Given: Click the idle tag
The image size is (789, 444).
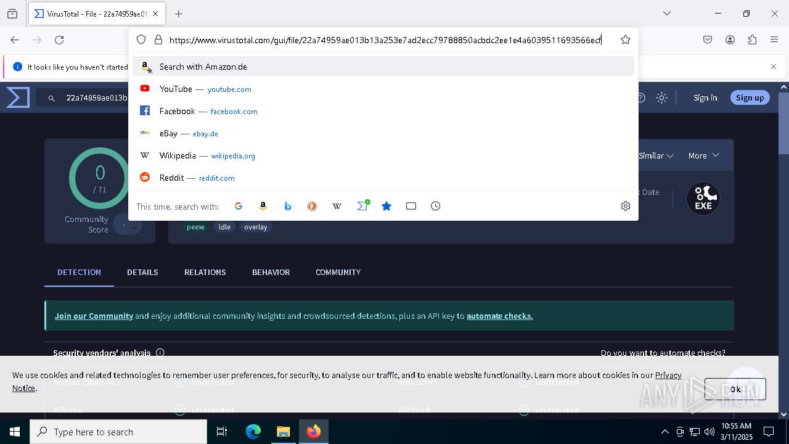Looking at the screenshot, I should tap(224, 227).
